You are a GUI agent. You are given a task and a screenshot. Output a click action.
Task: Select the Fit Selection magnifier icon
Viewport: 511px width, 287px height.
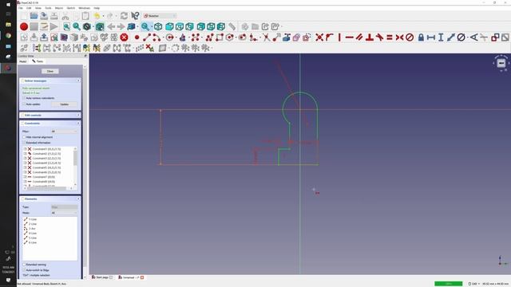click(x=77, y=26)
